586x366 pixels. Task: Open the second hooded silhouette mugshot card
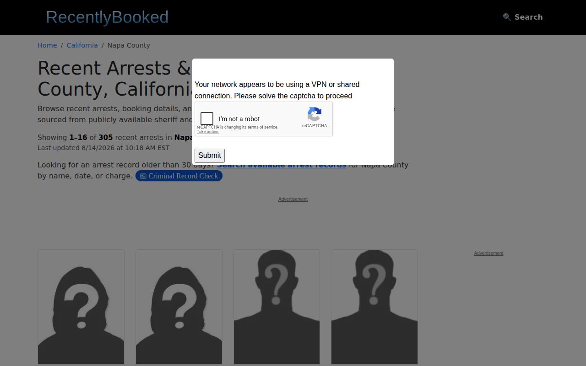coord(179,307)
